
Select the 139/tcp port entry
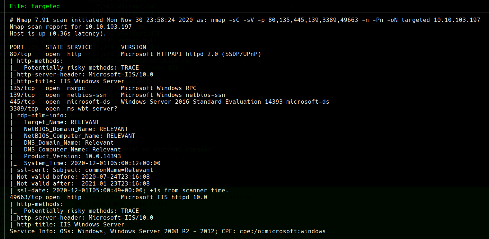click(22, 95)
